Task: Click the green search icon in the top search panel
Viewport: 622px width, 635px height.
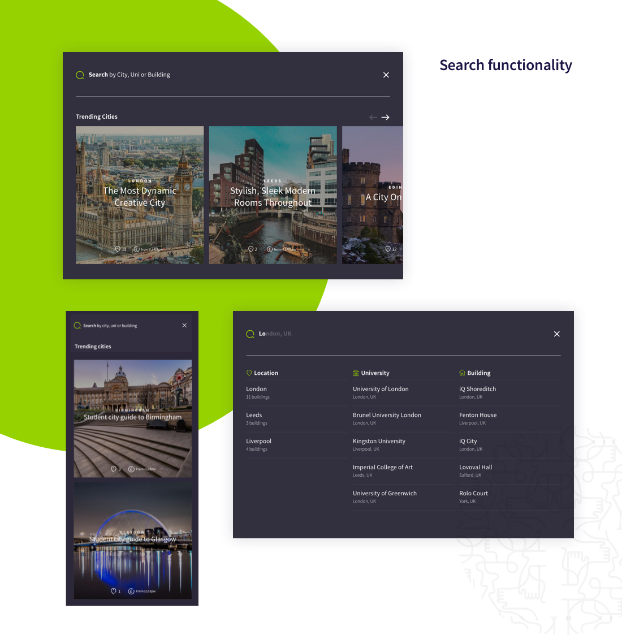Action: 80,75
